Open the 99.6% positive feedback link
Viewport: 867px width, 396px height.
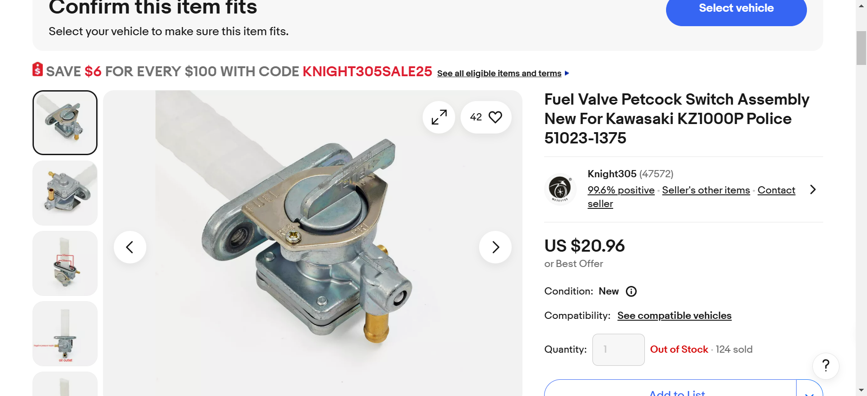(x=621, y=190)
